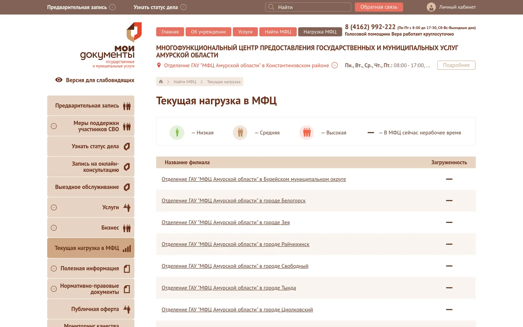Click the home icon in breadcrumbs
Screen dimensions: 523x327
click(x=161, y=82)
